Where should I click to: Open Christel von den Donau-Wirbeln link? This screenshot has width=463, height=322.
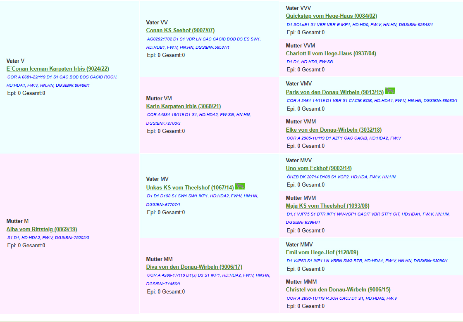coord(338,290)
